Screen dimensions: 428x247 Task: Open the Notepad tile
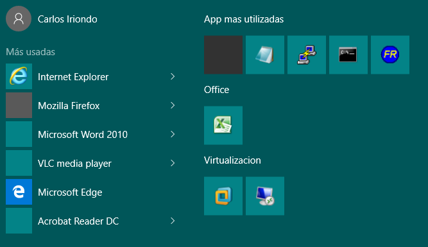pos(265,55)
